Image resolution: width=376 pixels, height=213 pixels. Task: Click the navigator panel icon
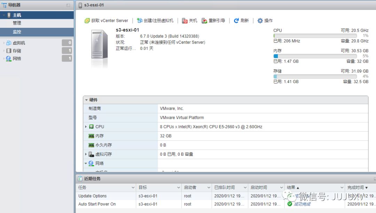click(4, 5)
